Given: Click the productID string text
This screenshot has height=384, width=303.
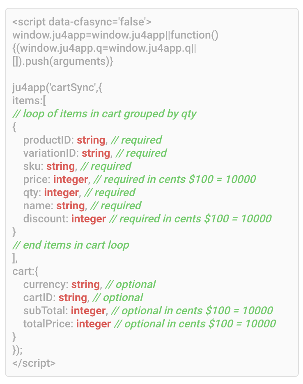Looking at the screenshot, I should coord(91,140).
